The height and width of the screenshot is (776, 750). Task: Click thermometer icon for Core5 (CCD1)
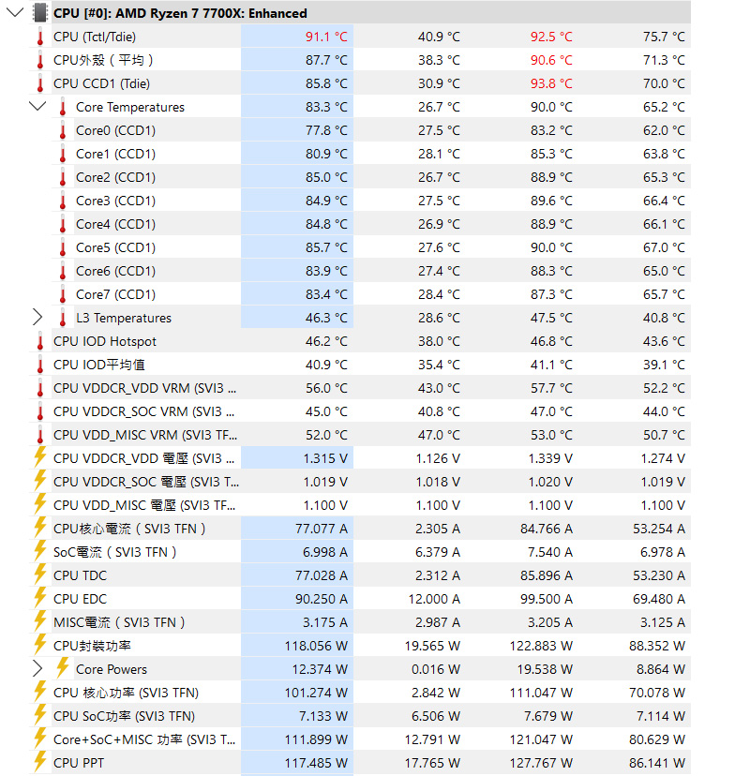point(63,247)
